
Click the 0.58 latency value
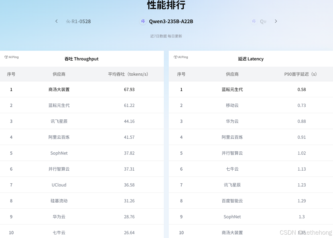302,89
